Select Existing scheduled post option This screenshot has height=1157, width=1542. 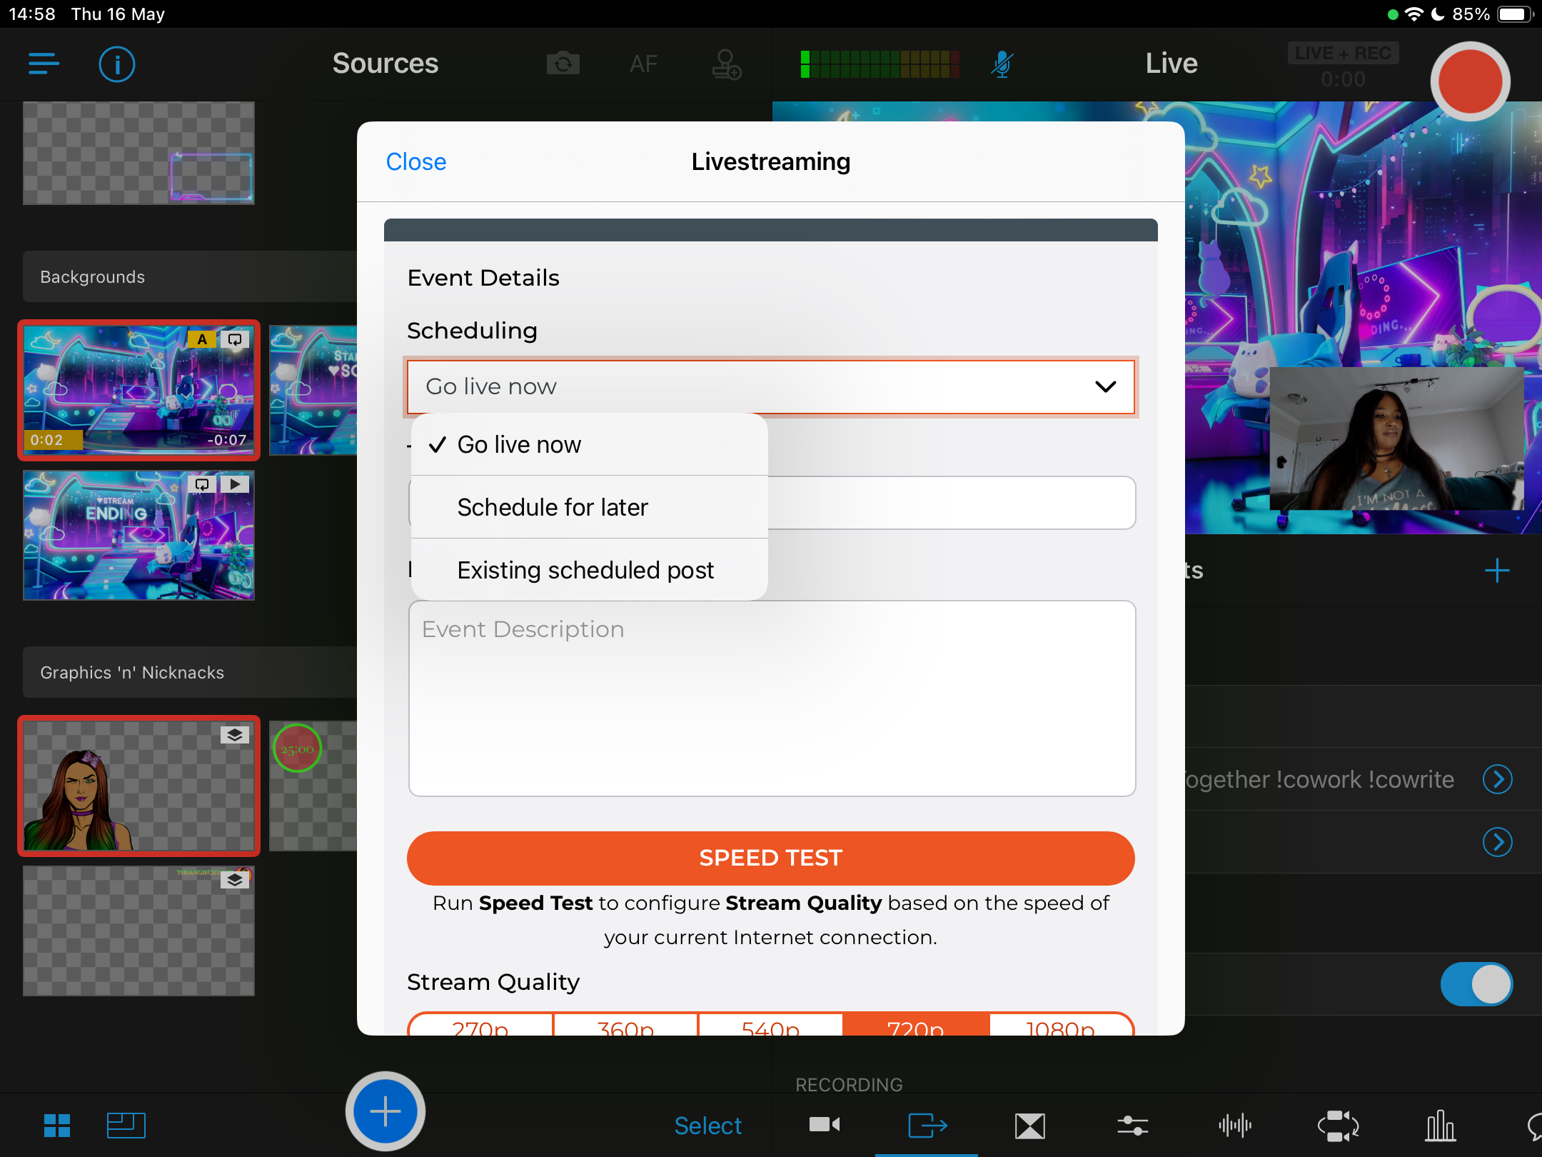[585, 570]
